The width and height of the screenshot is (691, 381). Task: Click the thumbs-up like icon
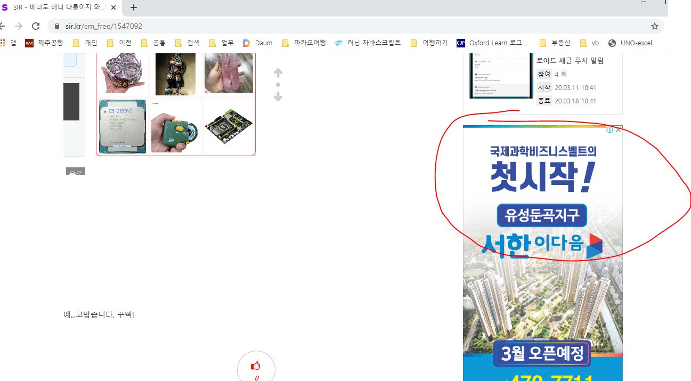click(x=256, y=366)
